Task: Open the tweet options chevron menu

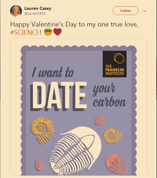Action: coord(145,11)
